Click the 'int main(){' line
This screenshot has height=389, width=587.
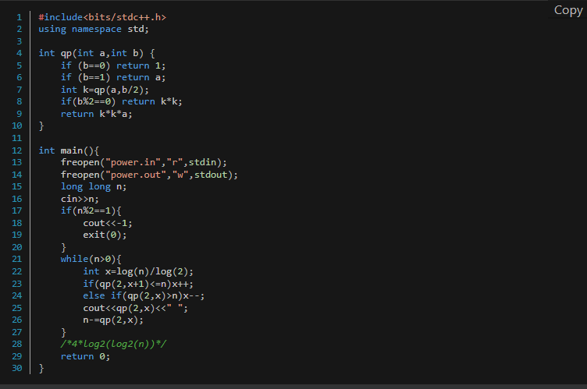coord(69,150)
